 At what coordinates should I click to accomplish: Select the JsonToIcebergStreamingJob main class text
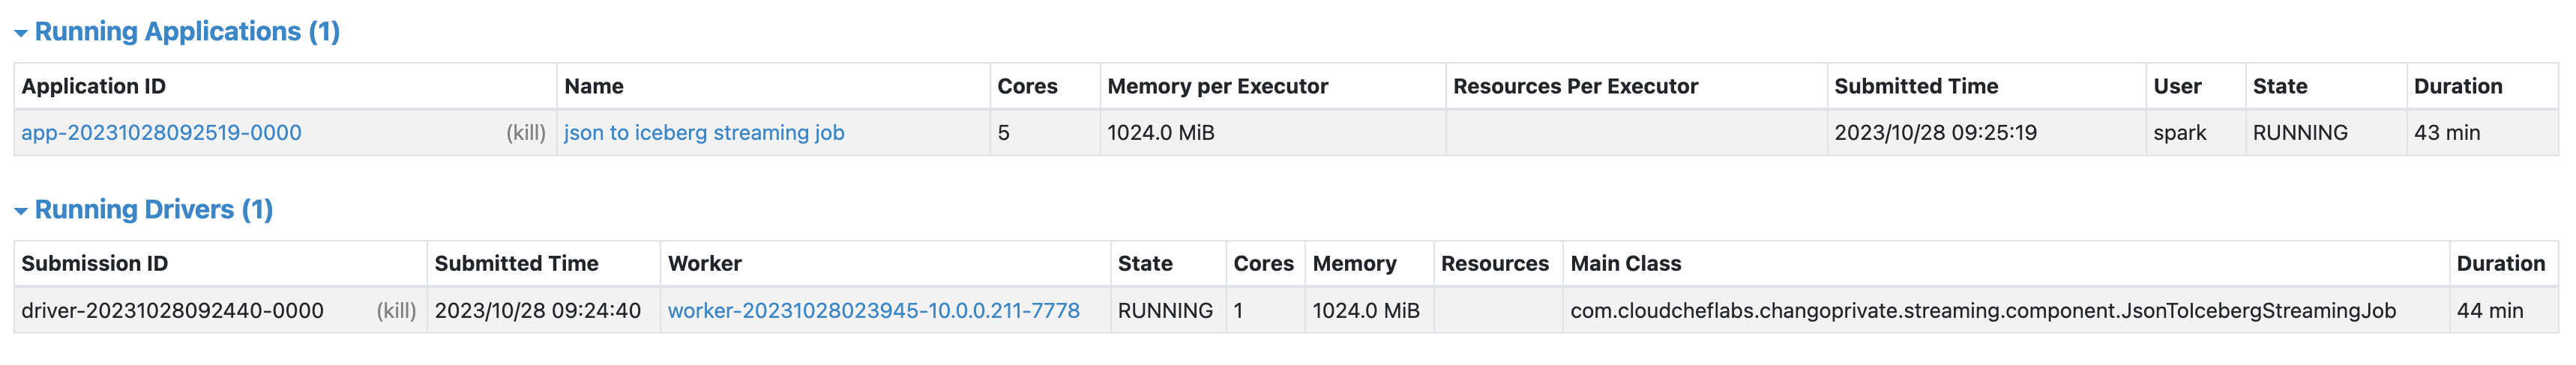(1983, 310)
